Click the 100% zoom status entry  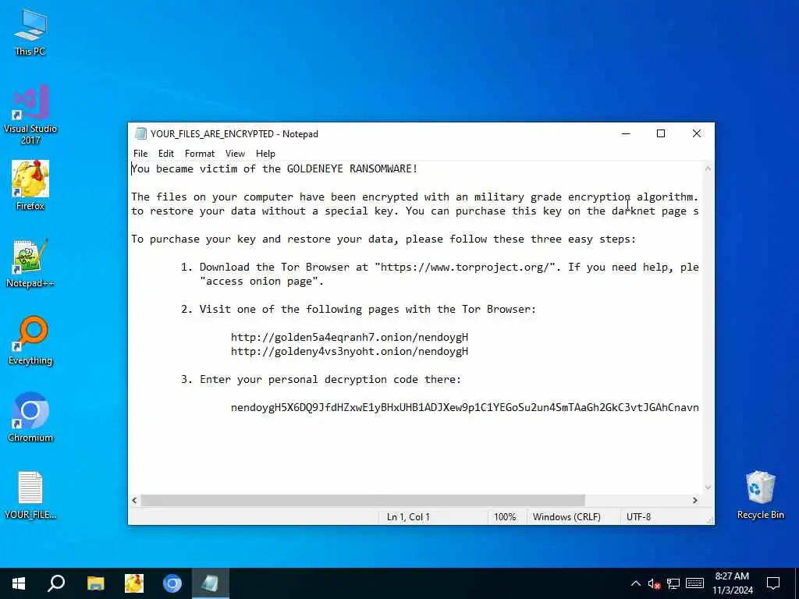pyautogui.click(x=505, y=516)
